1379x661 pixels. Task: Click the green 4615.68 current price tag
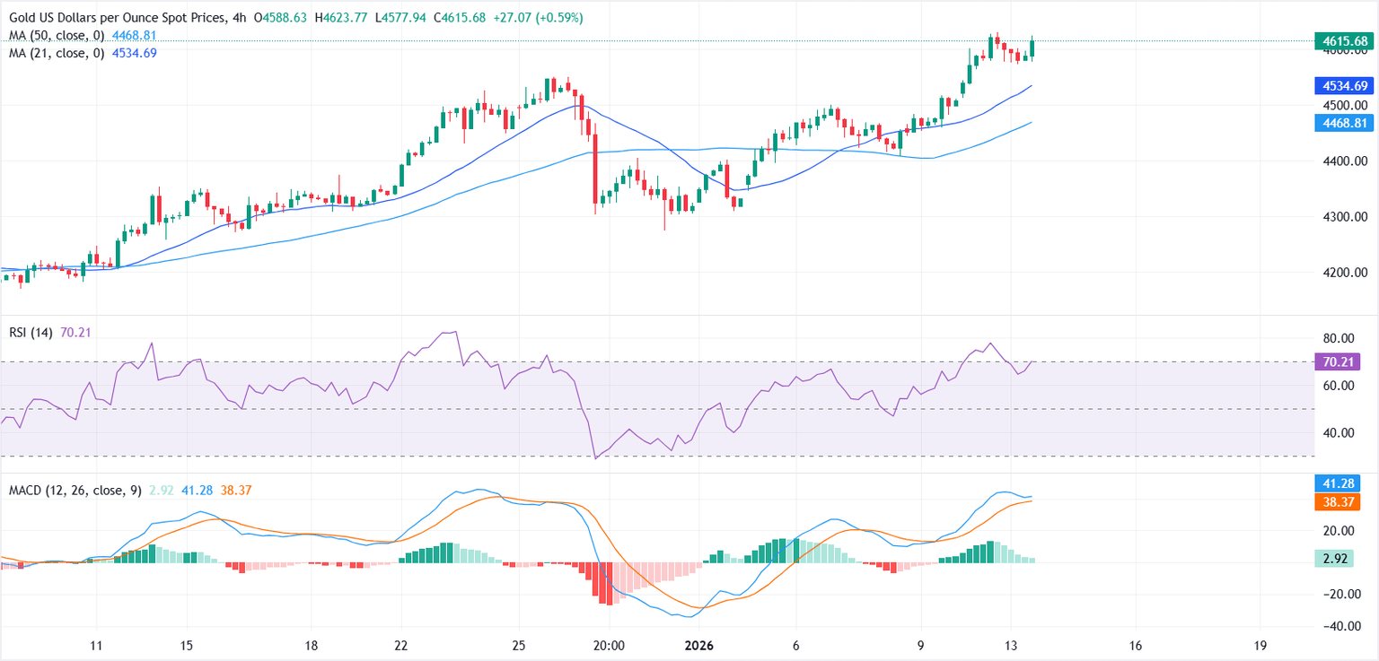pos(1343,41)
